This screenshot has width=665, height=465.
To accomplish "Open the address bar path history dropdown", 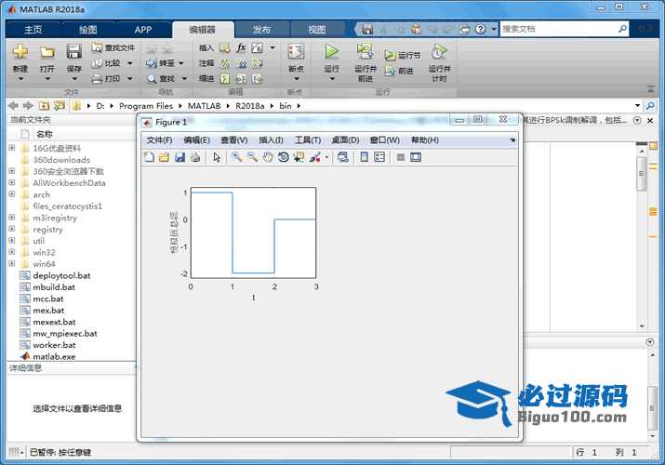I will (x=637, y=105).
